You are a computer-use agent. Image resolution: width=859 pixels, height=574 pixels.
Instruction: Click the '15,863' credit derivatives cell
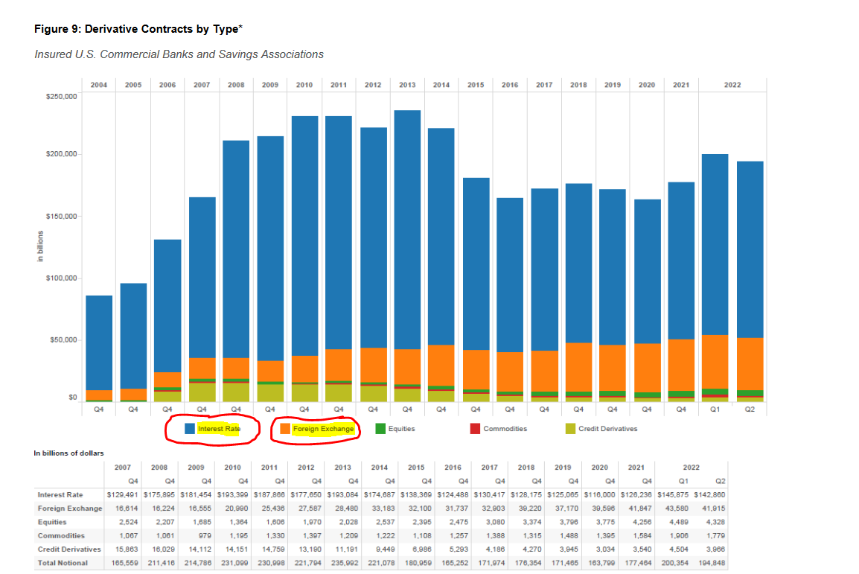tap(127, 549)
